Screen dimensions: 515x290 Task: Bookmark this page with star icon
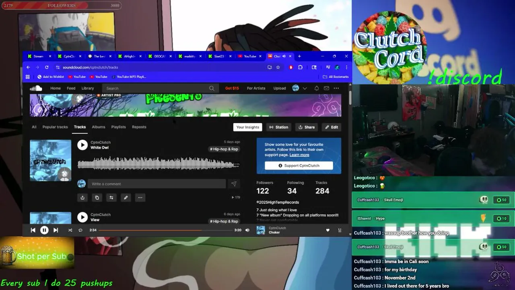tap(278, 67)
